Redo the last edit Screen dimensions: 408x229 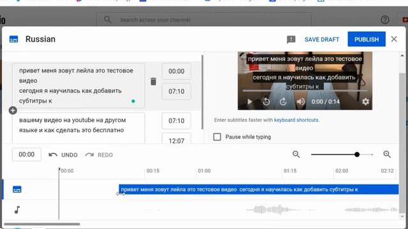pyautogui.click(x=99, y=155)
